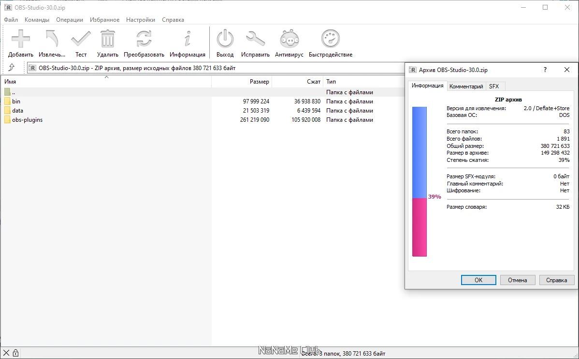Open the Команды menu
The image size is (579, 359).
pyautogui.click(x=37, y=20)
